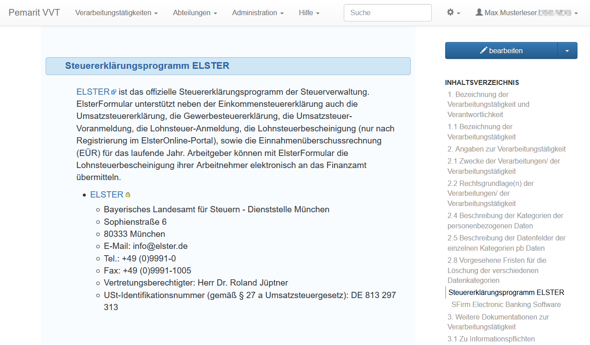590x345 pixels.
Task: Expand the Abteilungen dropdown menu
Action: tap(195, 13)
